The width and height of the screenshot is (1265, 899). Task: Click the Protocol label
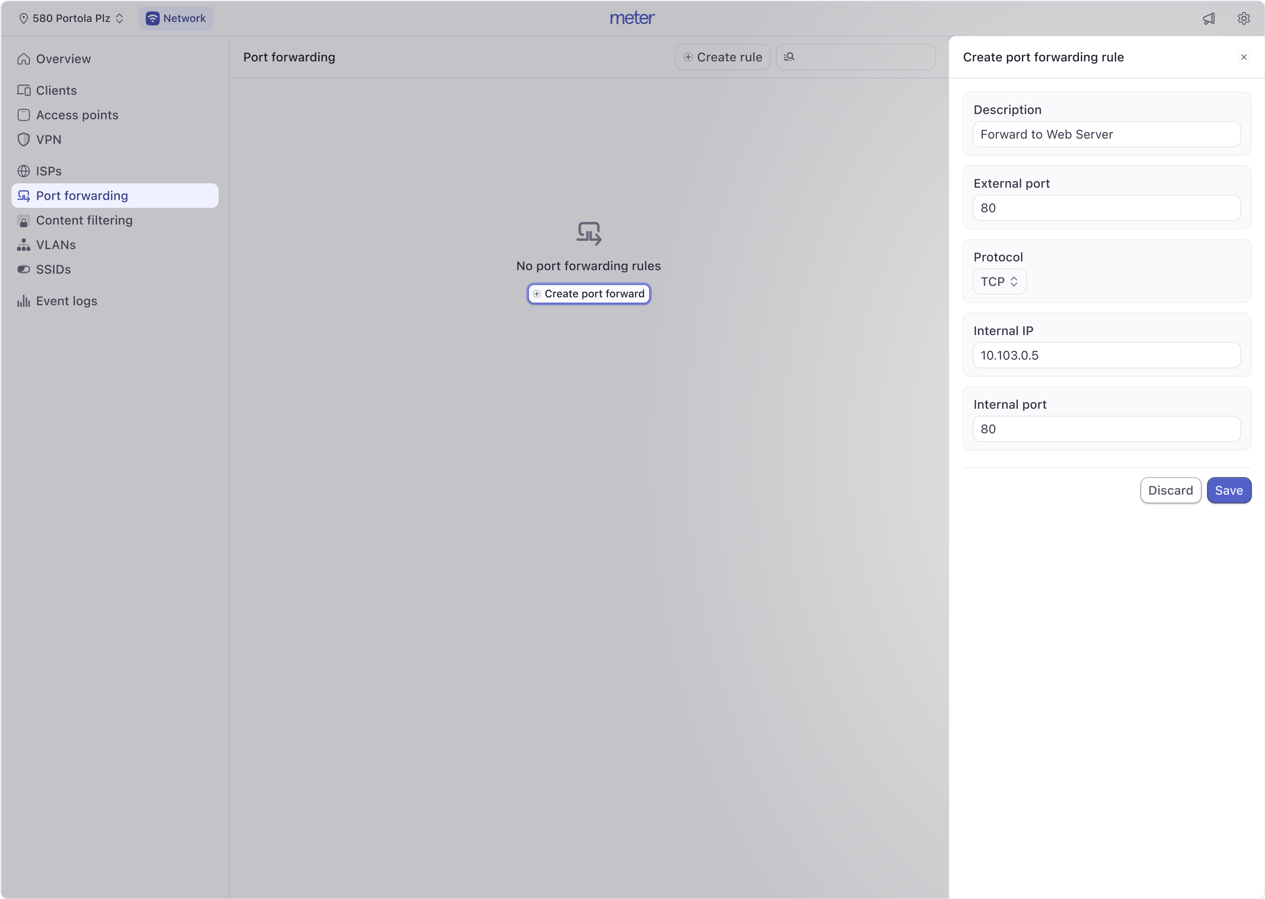click(x=998, y=257)
